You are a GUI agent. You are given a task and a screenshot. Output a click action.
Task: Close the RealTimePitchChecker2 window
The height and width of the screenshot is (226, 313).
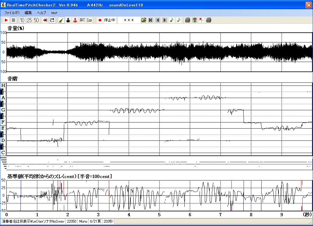pos(309,5)
